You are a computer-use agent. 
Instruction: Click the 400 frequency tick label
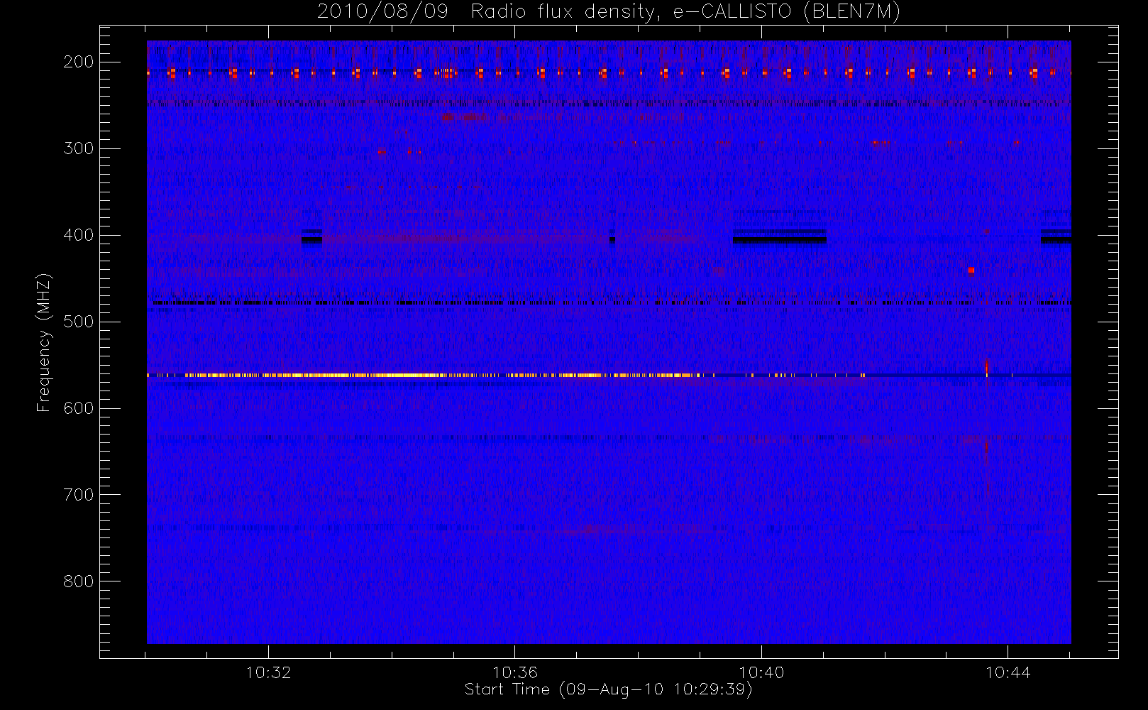pyautogui.click(x=79, y=235)
